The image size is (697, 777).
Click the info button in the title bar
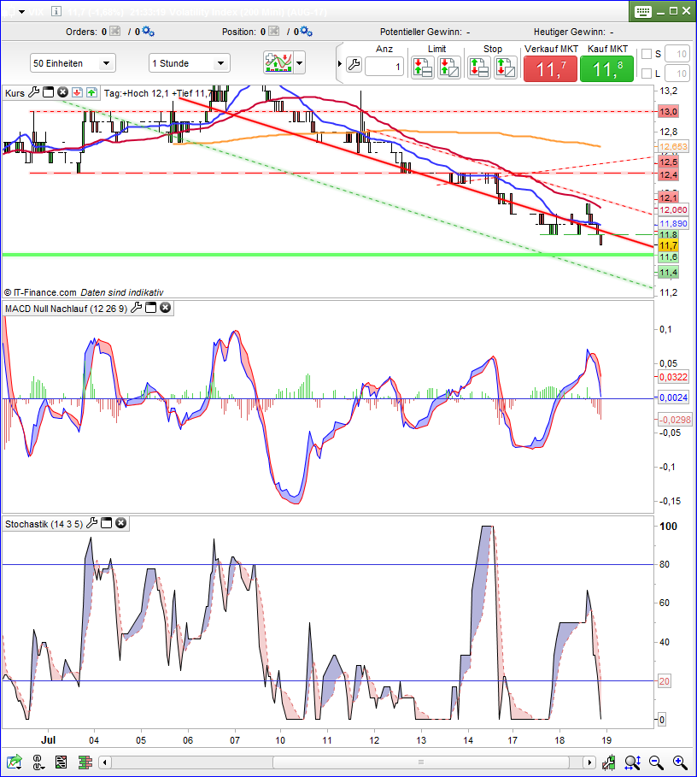57,11
